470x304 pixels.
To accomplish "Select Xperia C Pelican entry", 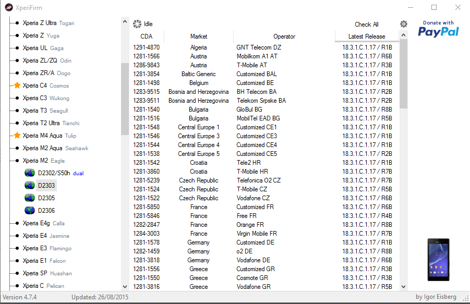I will [43, 286].
